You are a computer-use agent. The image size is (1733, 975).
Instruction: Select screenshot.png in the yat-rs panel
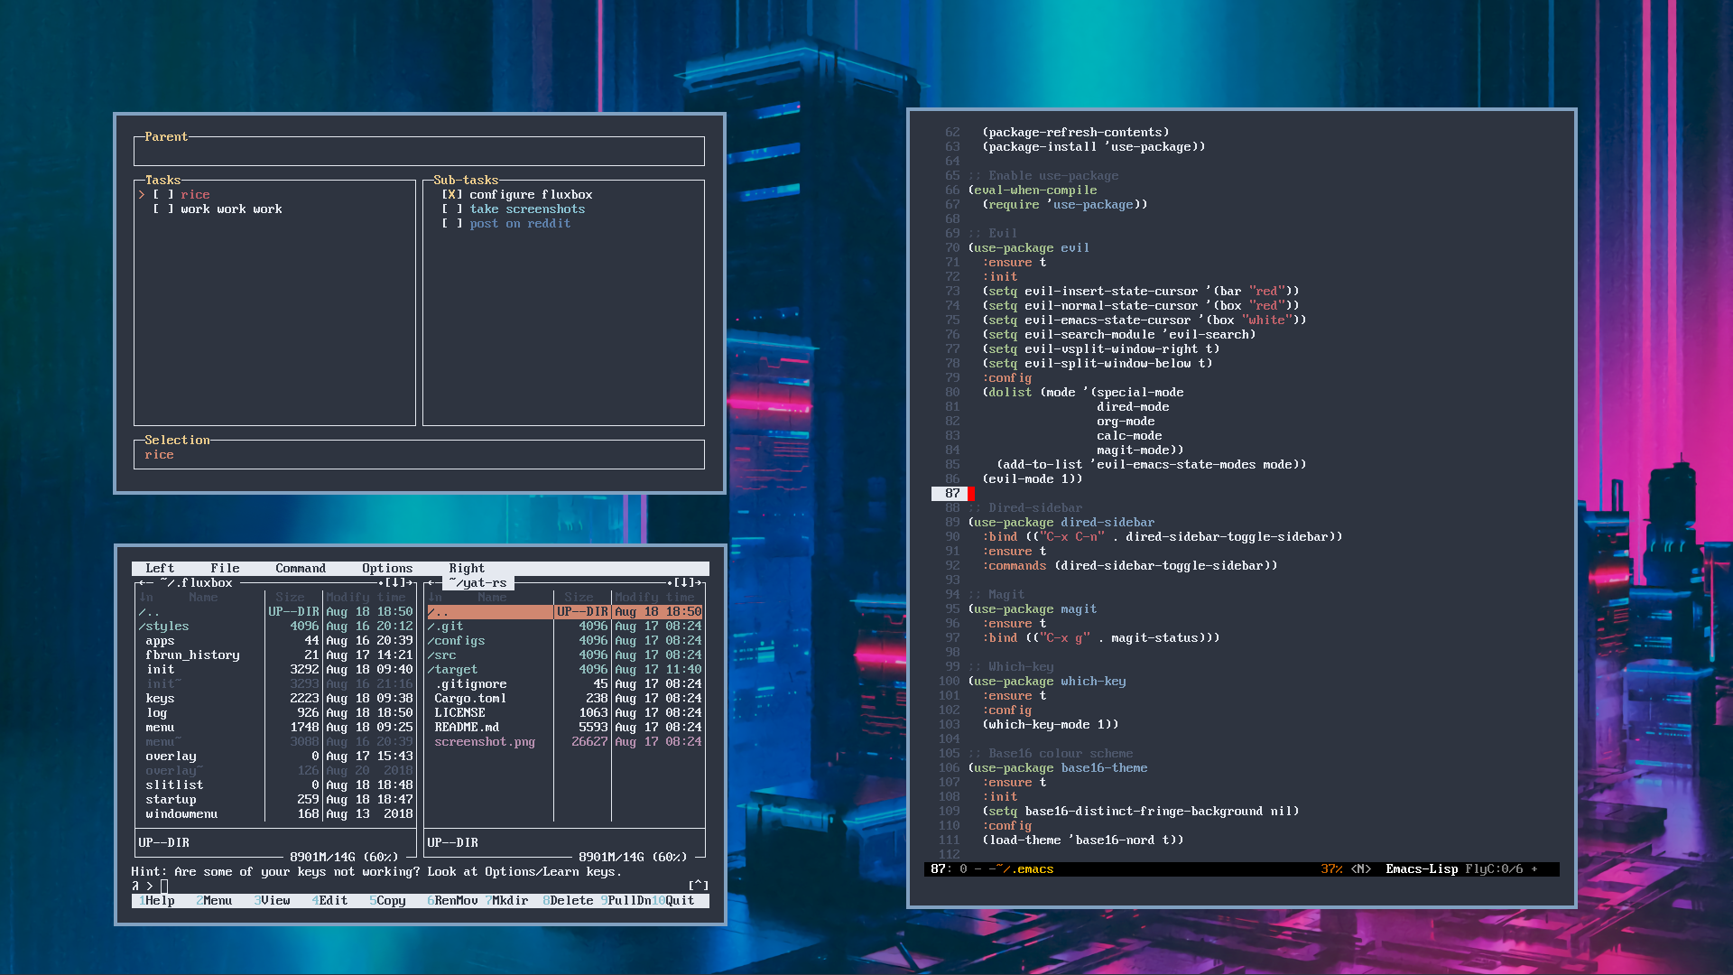tap(484, 741)
